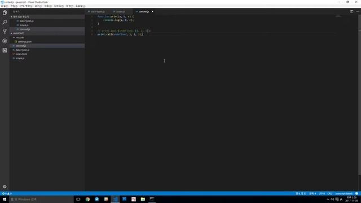Open the Windows Start menu
Viewport: 361px width, 203px height.
[5, 199]
